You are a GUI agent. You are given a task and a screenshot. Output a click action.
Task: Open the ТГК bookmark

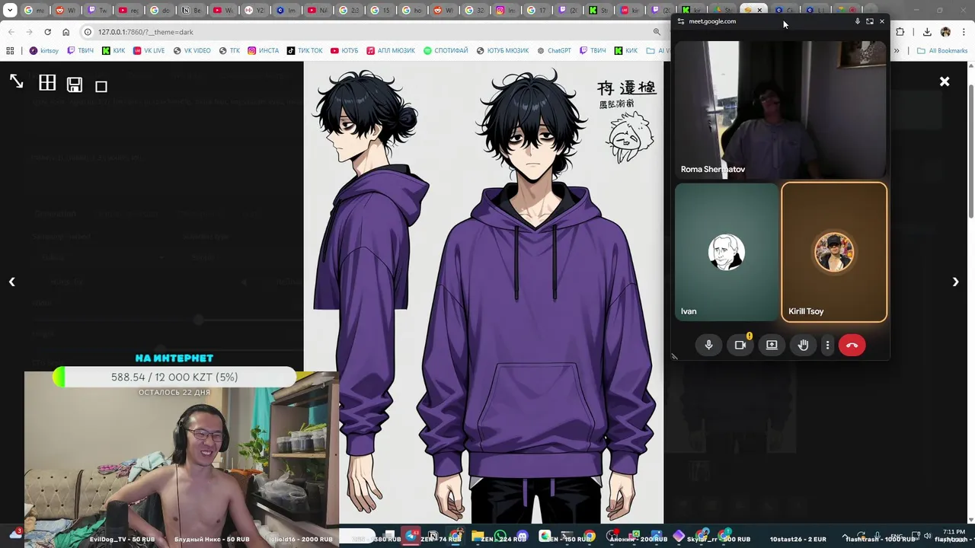[229, 50]
